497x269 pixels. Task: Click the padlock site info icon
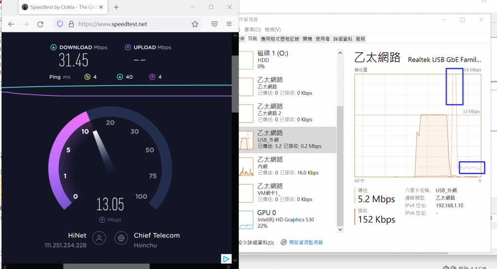tap(71, 24)
